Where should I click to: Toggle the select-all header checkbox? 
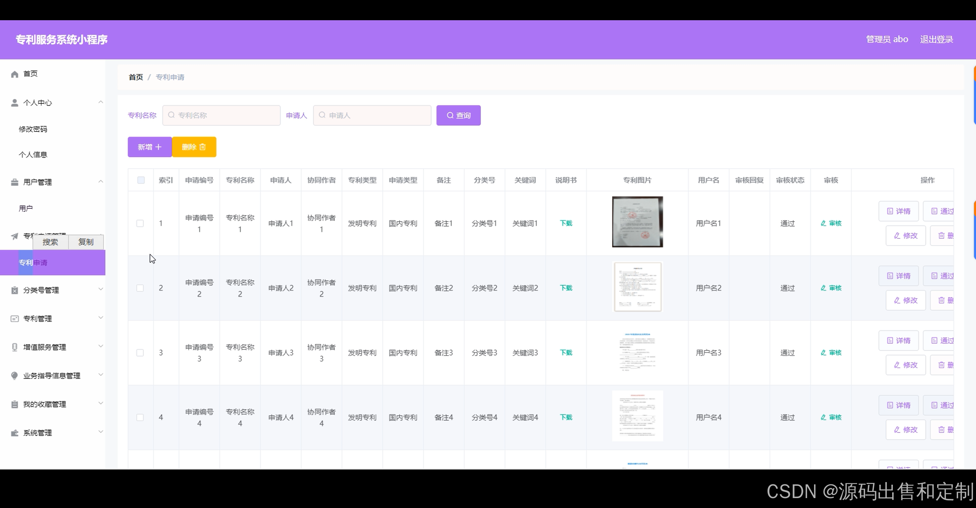point(141,180)
